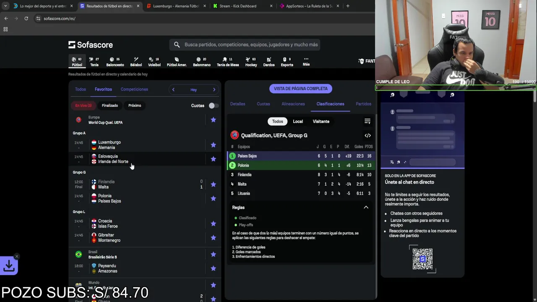This screenshot has height=302, width=537.
Task: Open the Béisbol sport section
Action: (x=136, y=62)
